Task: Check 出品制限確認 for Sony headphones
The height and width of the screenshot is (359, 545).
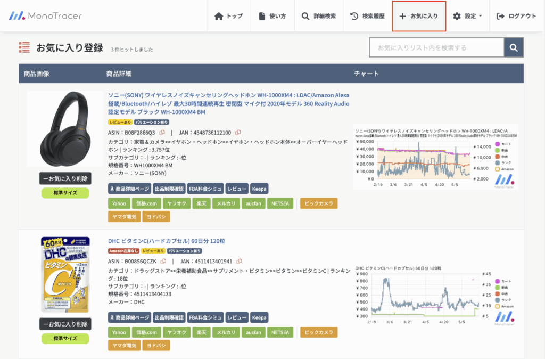Action: 169,189
